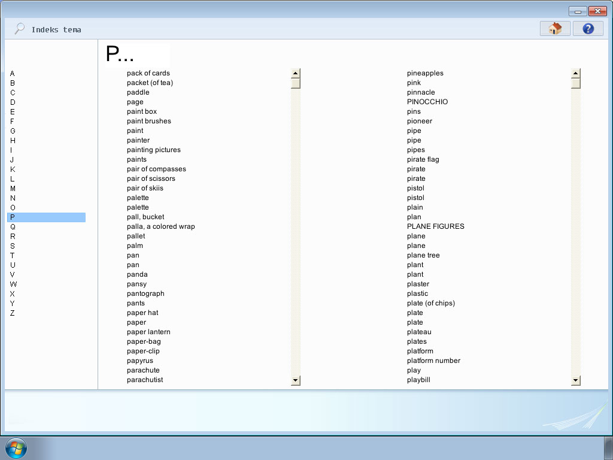Minimize the index window
613x460 pixels.
pyautogui.click(x=578, y=12)
